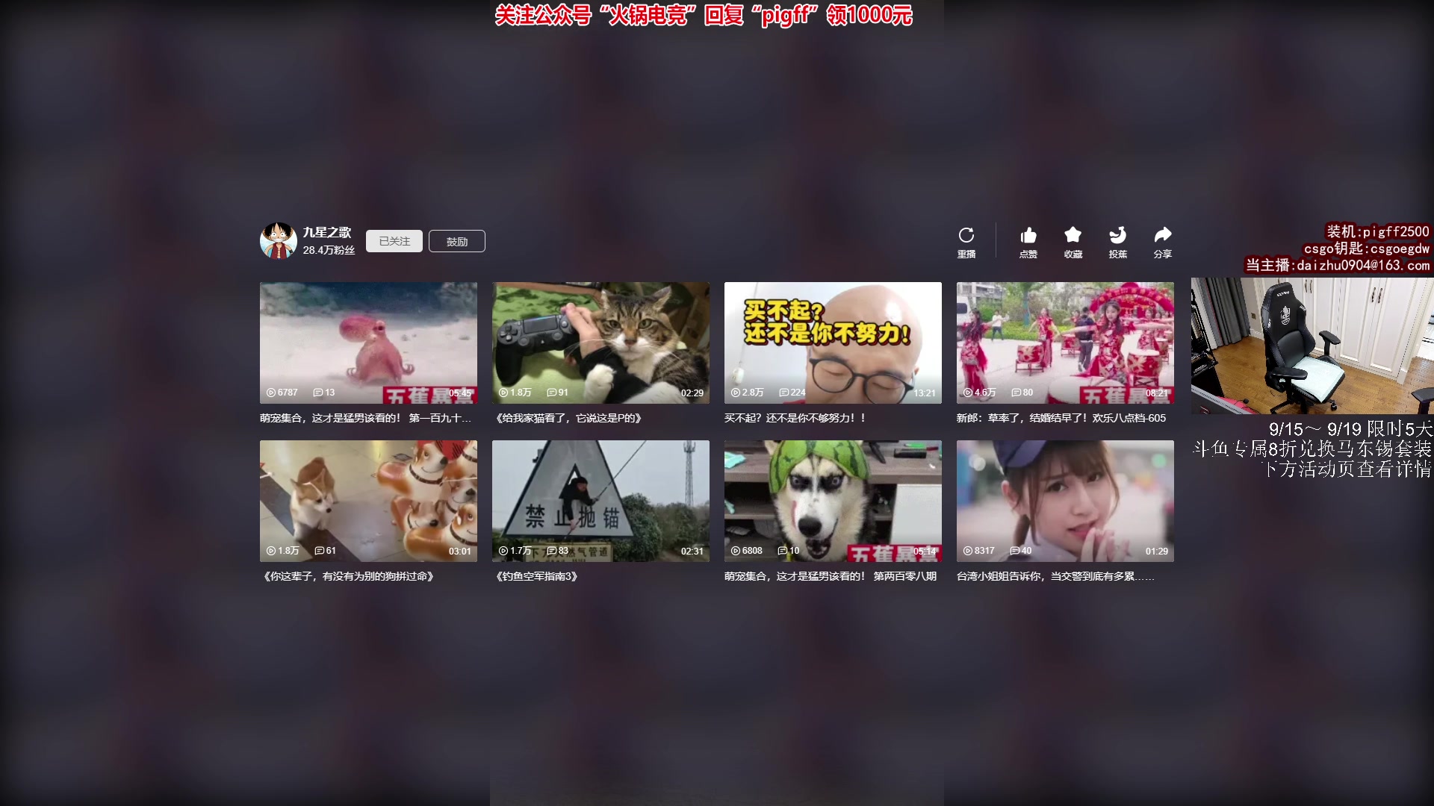The width and height of the screenshot is (1434, 806).
Task: Click the coin (投蕉) icon
Action: (1117, 236)
